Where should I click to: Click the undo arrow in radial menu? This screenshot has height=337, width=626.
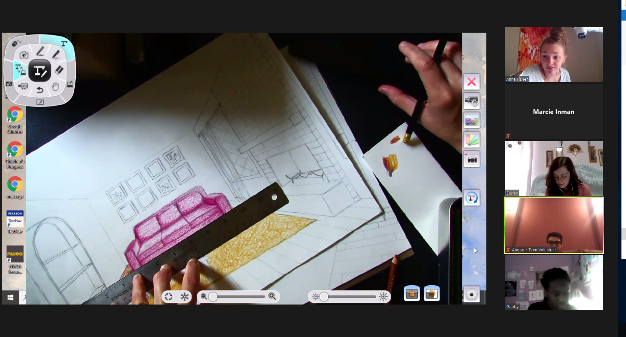(40, 90)
